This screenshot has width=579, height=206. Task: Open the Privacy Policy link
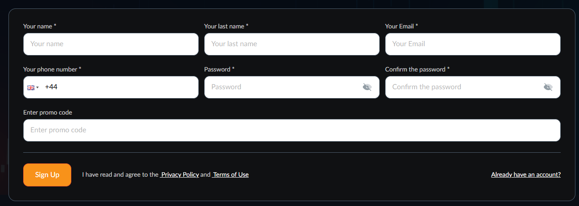[180, 174]
